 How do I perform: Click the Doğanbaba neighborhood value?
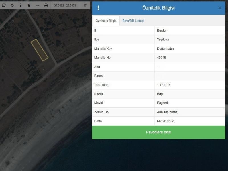165,49
